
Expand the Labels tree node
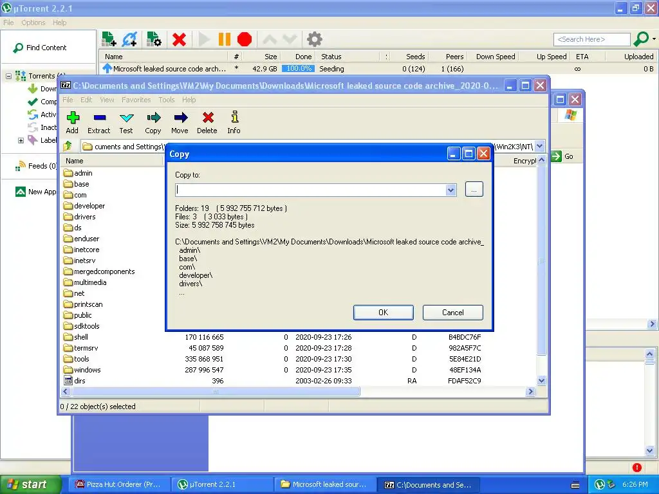click(21, 140)
